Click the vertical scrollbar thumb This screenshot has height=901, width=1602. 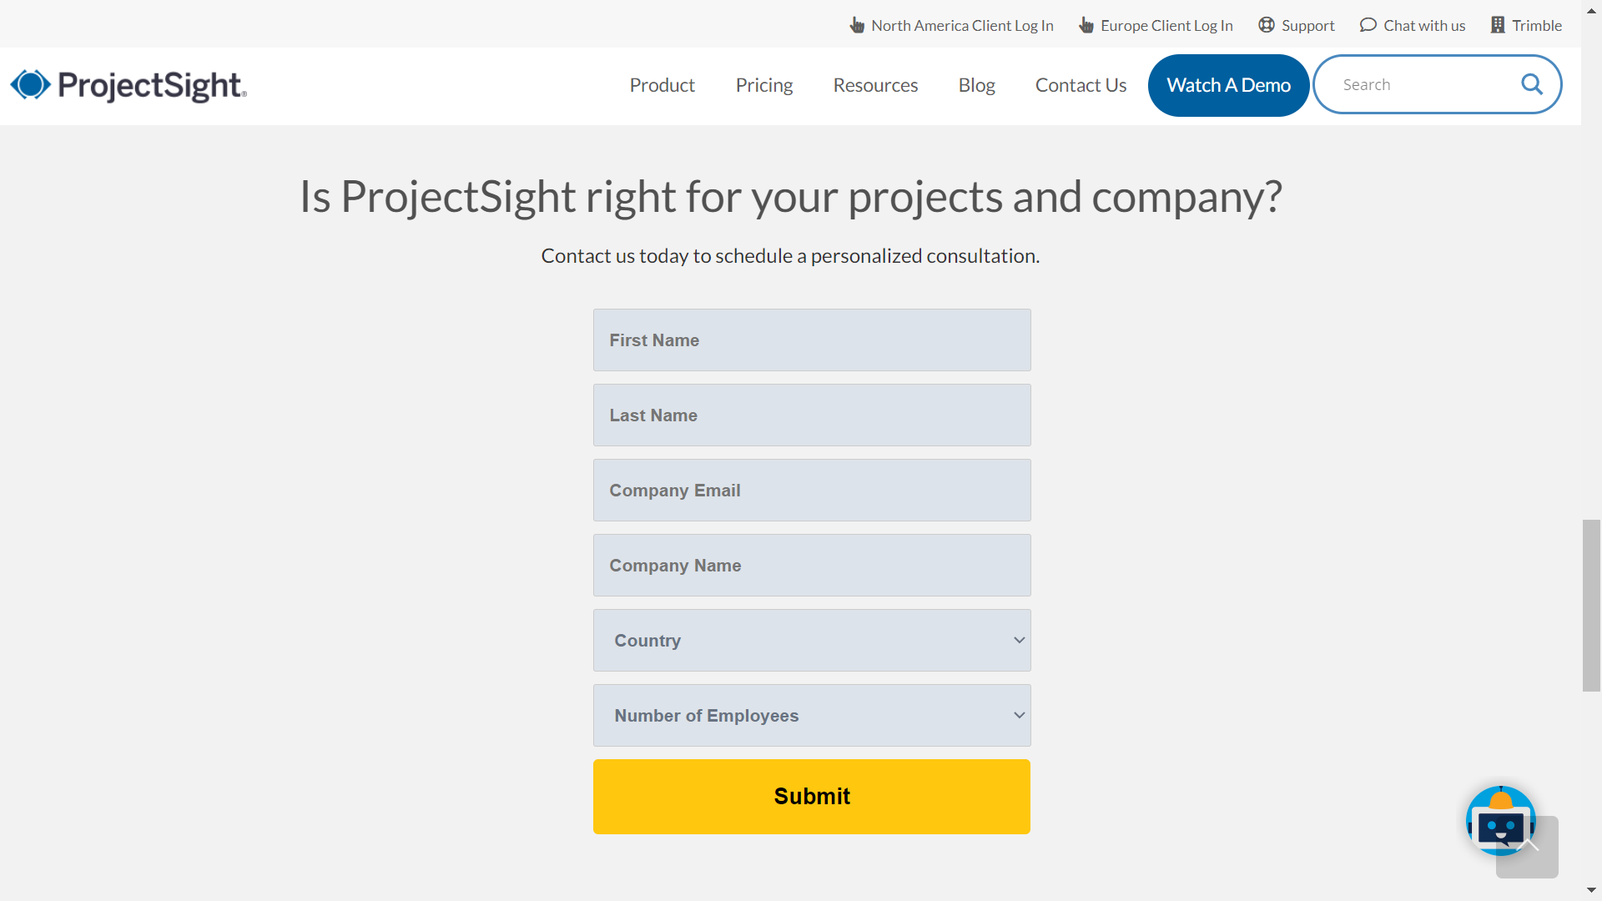coord(1591,606)
